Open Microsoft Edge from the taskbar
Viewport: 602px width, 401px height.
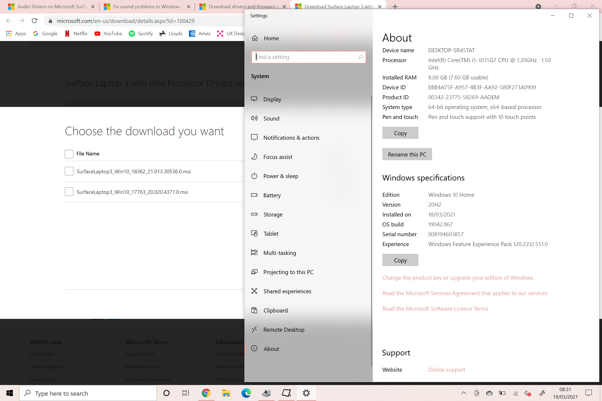coord(246,393)
